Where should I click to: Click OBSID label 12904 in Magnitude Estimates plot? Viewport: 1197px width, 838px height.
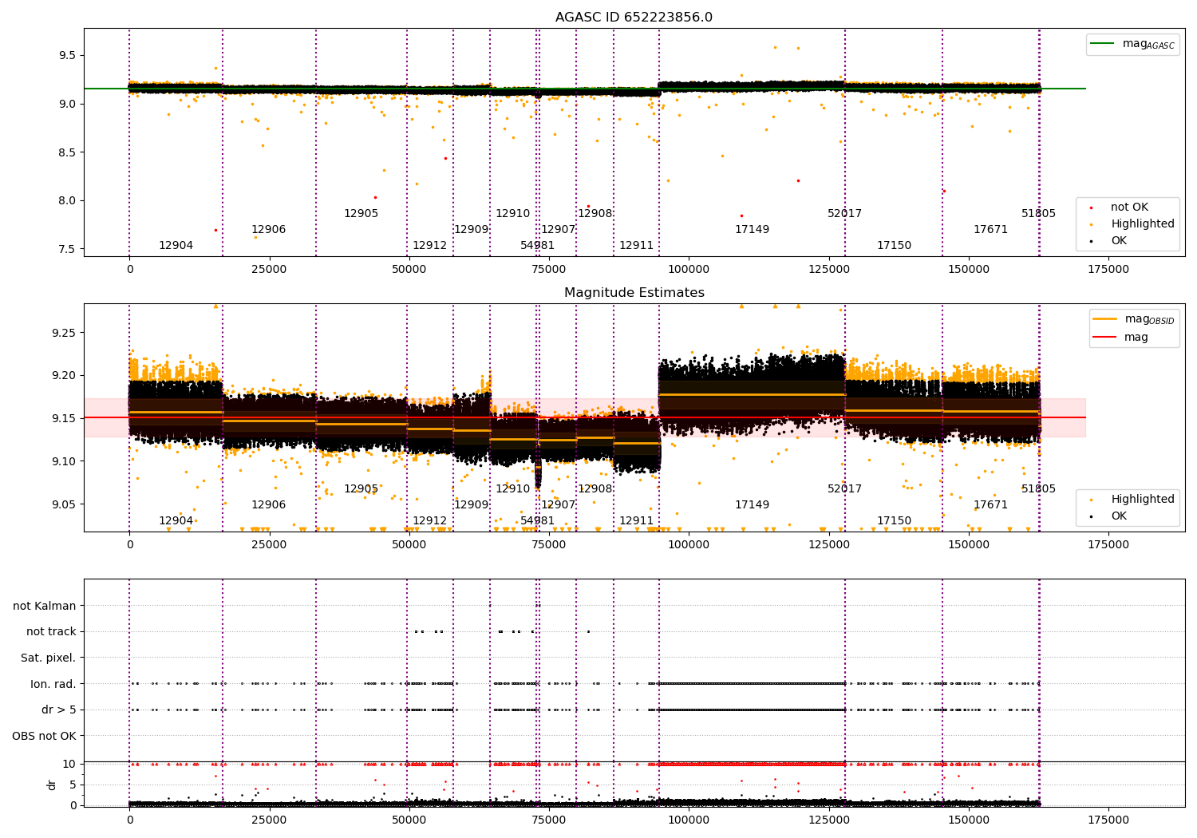176,521
